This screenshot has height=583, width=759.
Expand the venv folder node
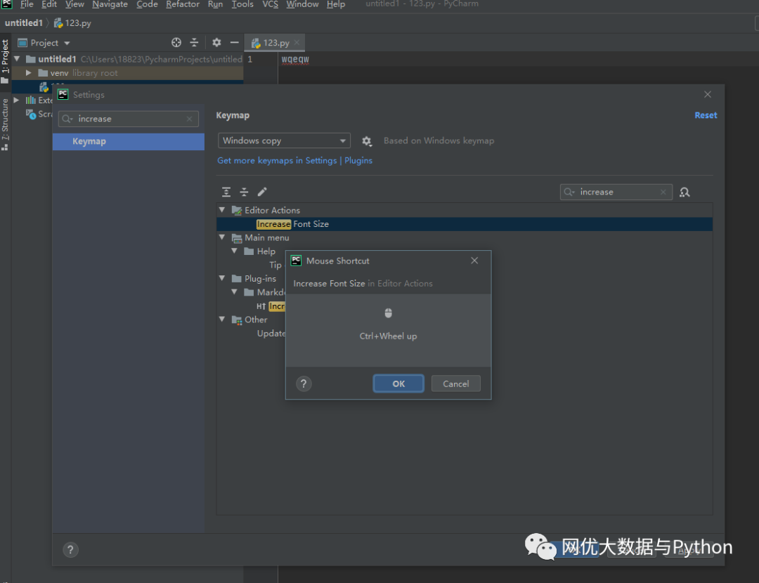(29, 72)
